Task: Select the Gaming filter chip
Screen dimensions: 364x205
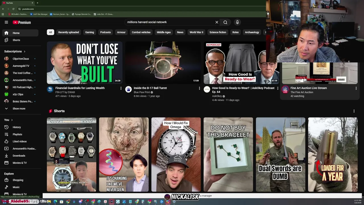Action: point(90,32)
